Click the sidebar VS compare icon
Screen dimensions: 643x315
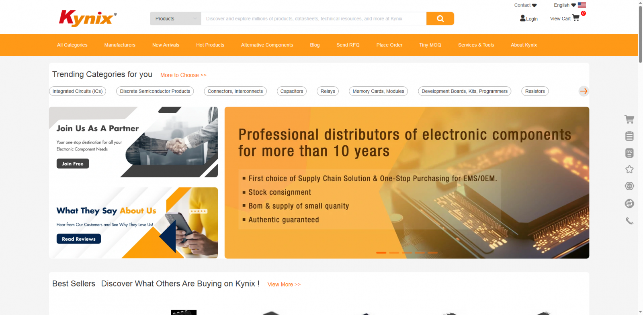(629, 186)
